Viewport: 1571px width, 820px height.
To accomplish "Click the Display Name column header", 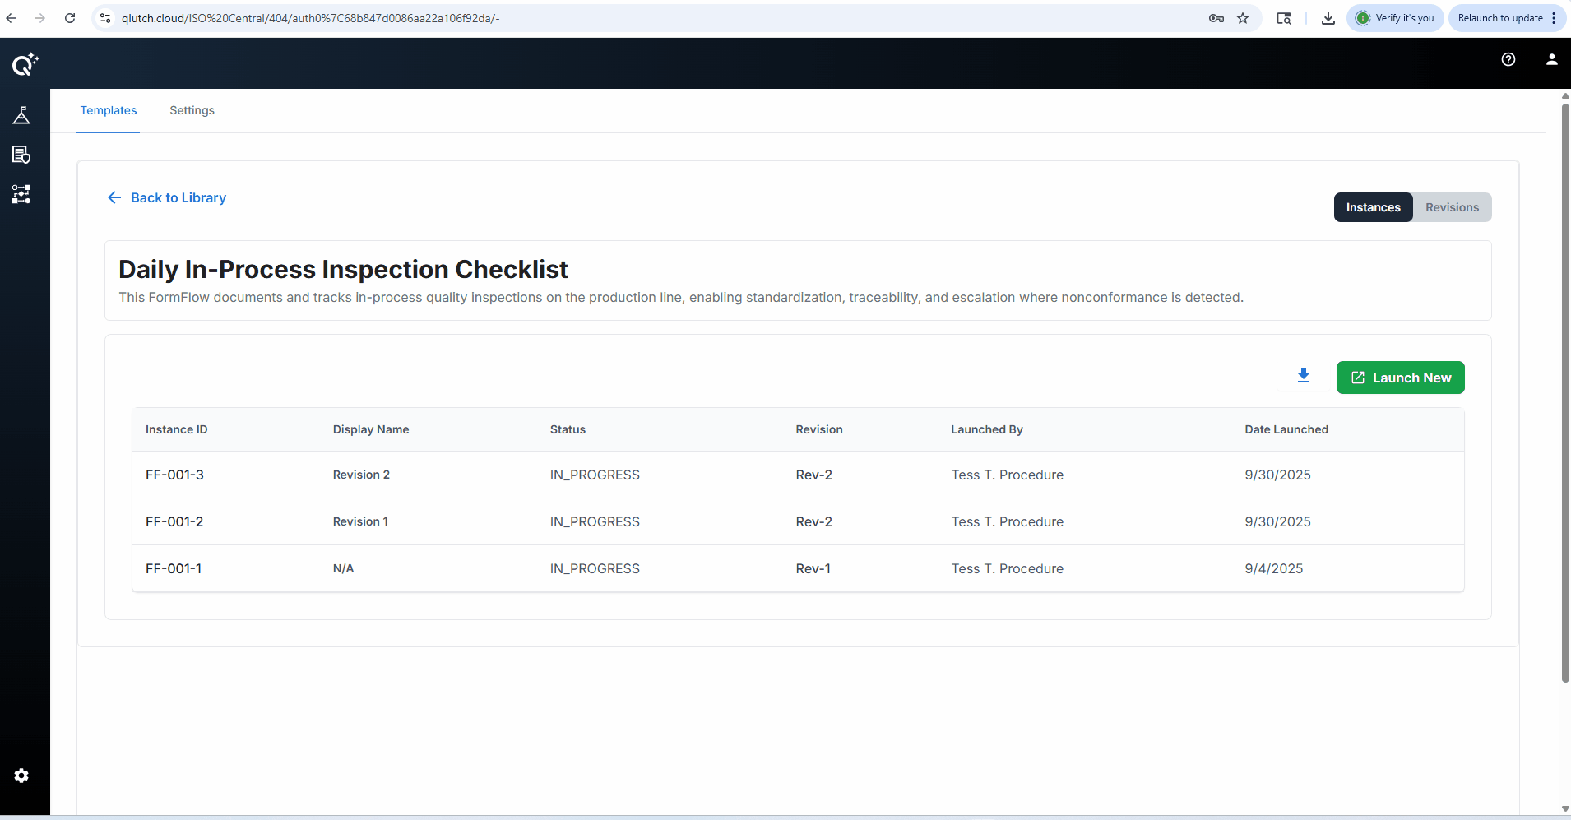I will (371, 429).
